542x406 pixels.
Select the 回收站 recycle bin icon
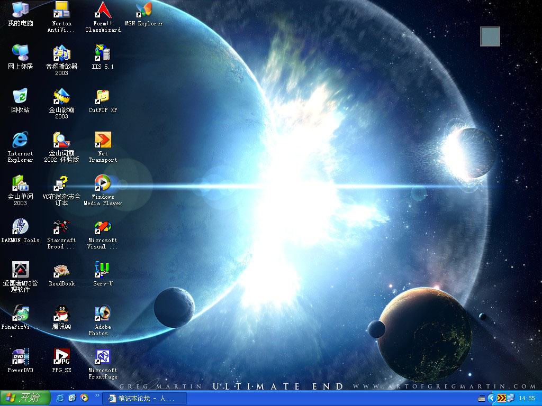point(21,100)
